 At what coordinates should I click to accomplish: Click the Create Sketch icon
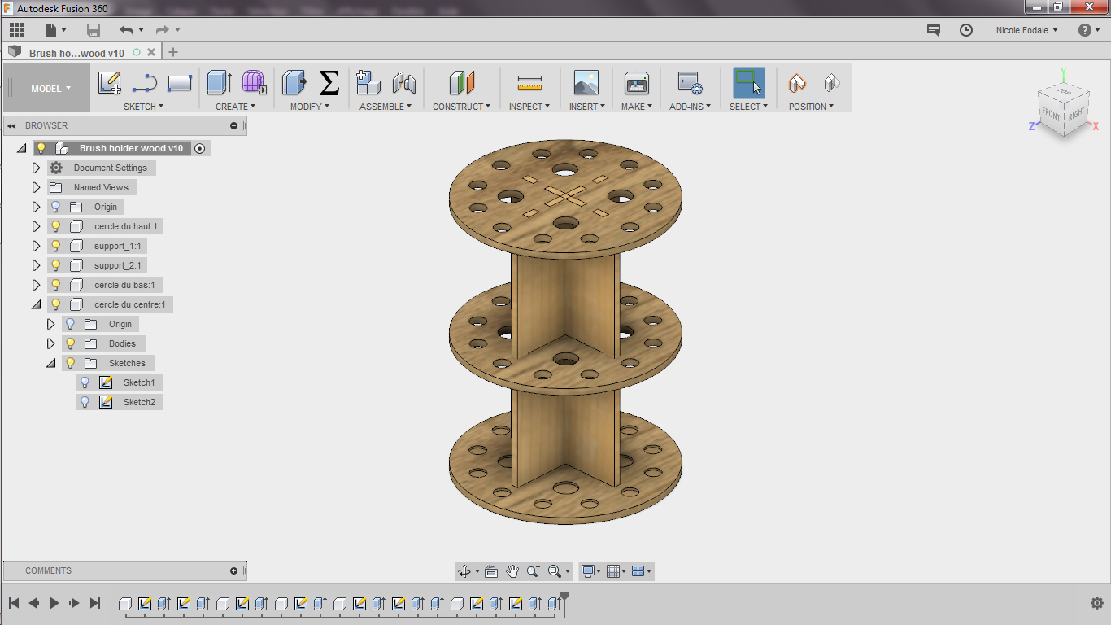[110, 83]
